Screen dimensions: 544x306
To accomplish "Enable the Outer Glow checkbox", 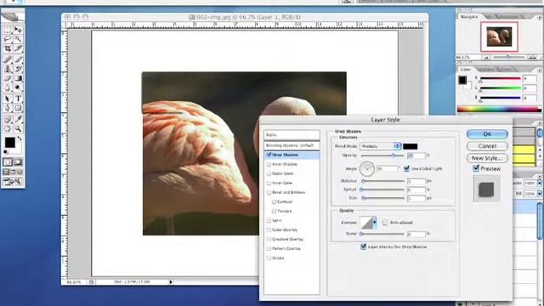I will pos(269,173).
